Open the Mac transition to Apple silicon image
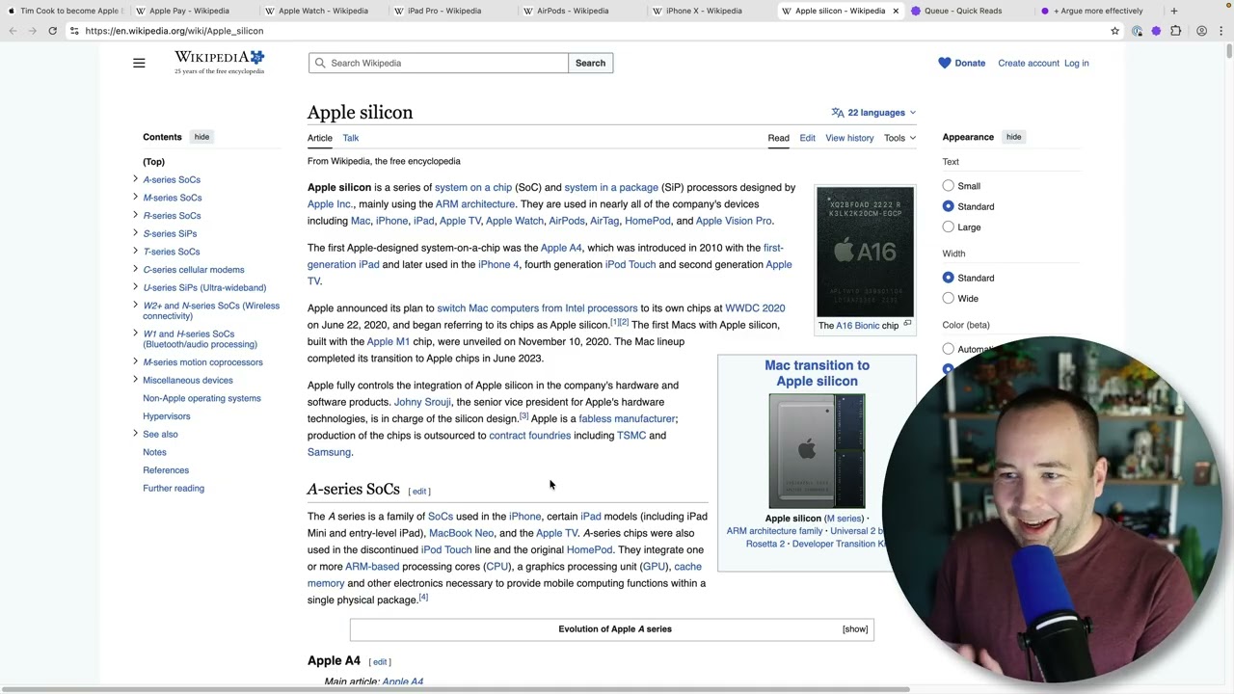 (817, 451)
